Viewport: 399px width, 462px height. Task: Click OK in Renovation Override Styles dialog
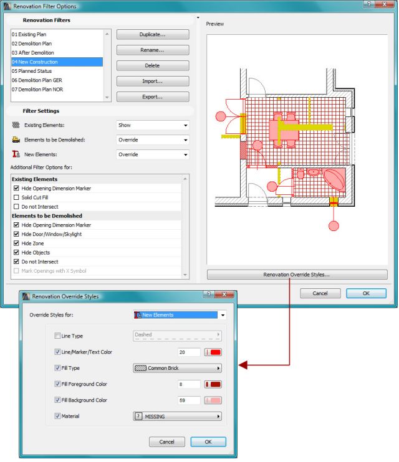point(208,441)
